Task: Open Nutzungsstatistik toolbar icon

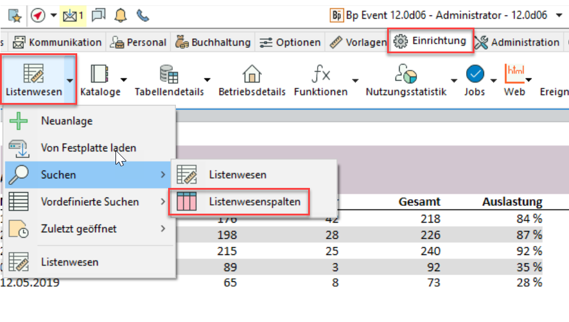Action: coord(406,74)
